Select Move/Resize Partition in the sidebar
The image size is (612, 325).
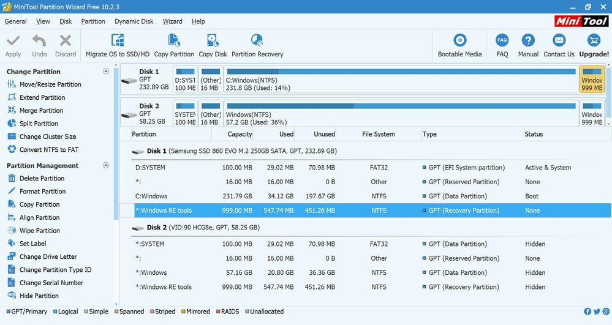tap(50, 84)
